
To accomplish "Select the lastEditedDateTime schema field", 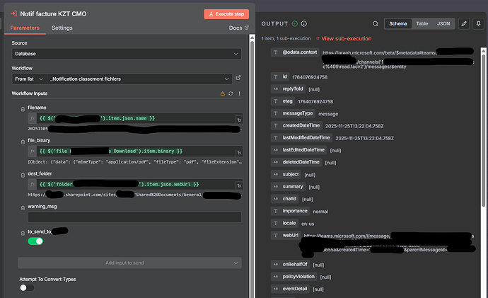I will pos(298,150).
